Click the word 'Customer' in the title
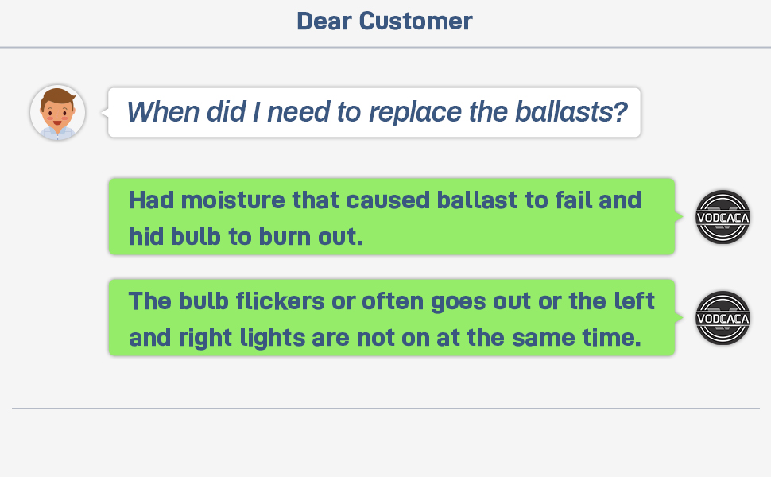 416,21
